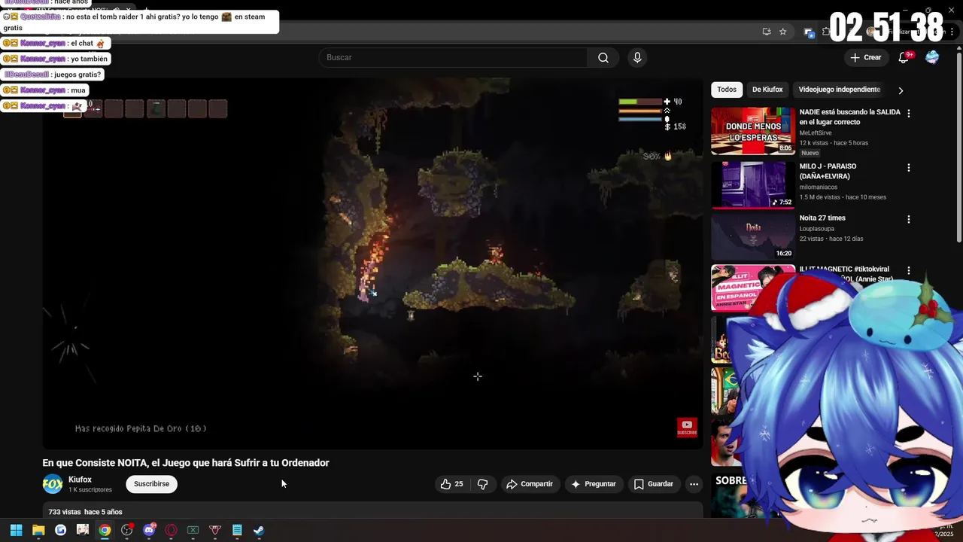This screenshot has width=963, height=542.
Task: Open options for MILO J - PARAISO video
Action: [x=908, y=167]
